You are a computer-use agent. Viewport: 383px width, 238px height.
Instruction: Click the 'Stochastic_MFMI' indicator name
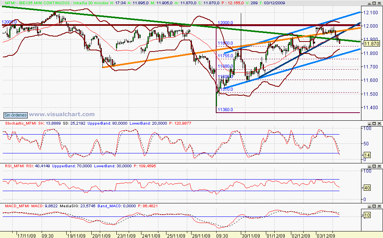21,123
